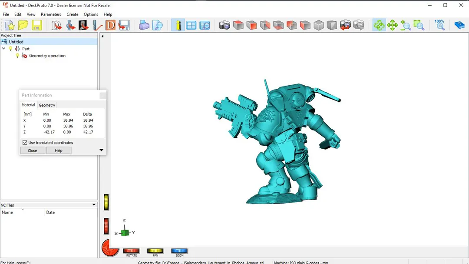The width and height of the screenshot is (469, 264).
Task: Open the File menu
Action: [6, 14]
